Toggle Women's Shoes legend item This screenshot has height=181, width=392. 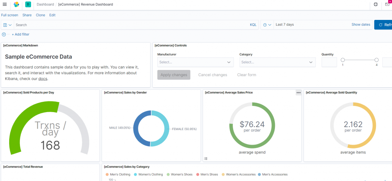179,174
